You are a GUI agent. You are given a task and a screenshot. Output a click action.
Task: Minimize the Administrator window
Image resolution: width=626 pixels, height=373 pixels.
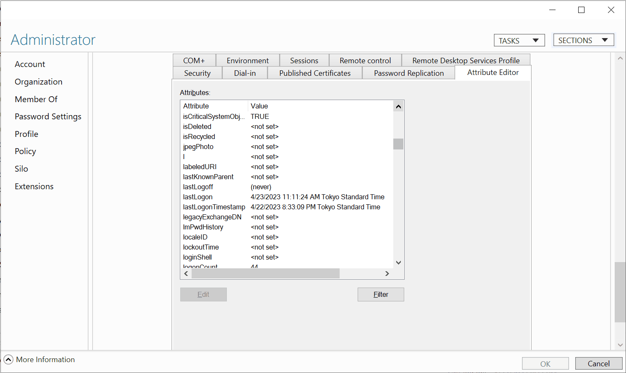[552, 10]
